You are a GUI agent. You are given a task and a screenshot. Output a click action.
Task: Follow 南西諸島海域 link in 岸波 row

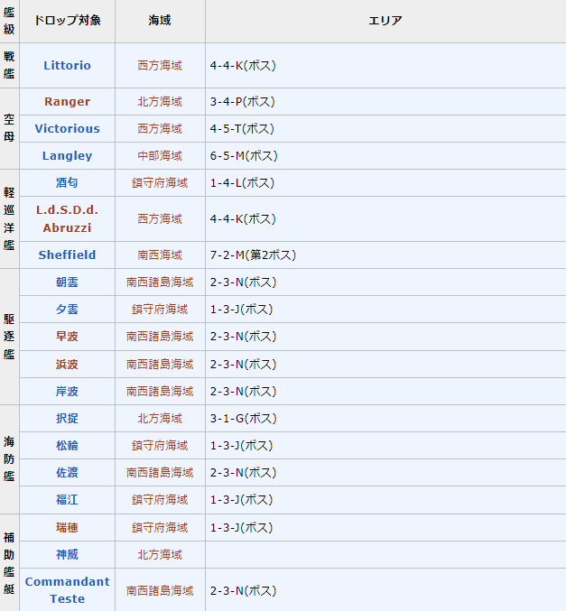(x=160, y=391)
